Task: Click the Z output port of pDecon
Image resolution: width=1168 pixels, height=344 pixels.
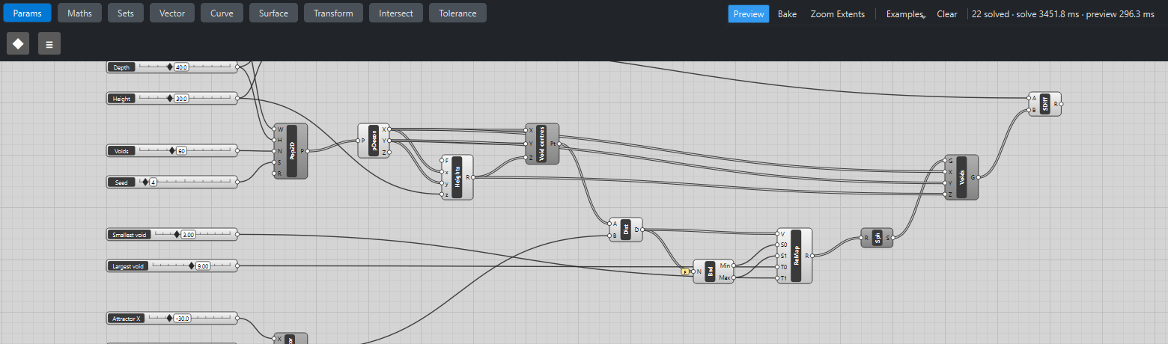Action: coord(391,152)
